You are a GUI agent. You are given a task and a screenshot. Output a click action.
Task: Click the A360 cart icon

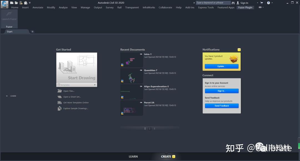pyautogui.click(x=261, y=3)
